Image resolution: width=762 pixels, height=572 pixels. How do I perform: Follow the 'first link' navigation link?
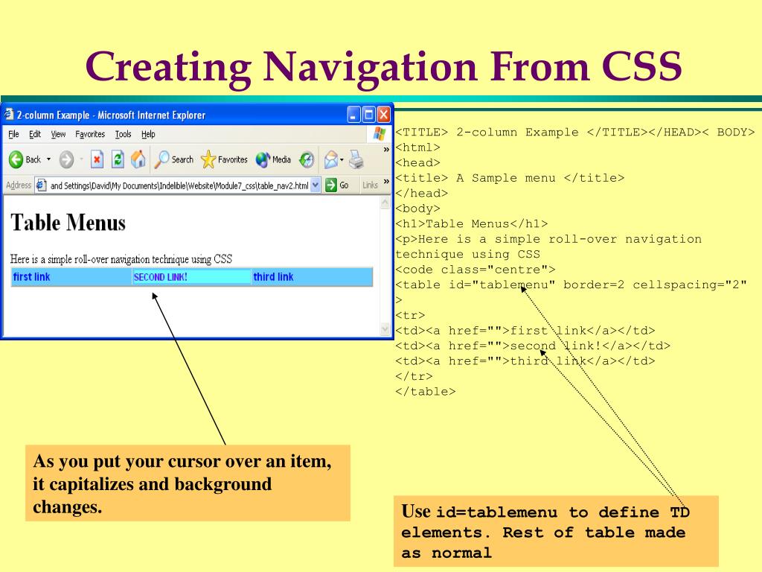pyautogui.click(x=31, y=277)
